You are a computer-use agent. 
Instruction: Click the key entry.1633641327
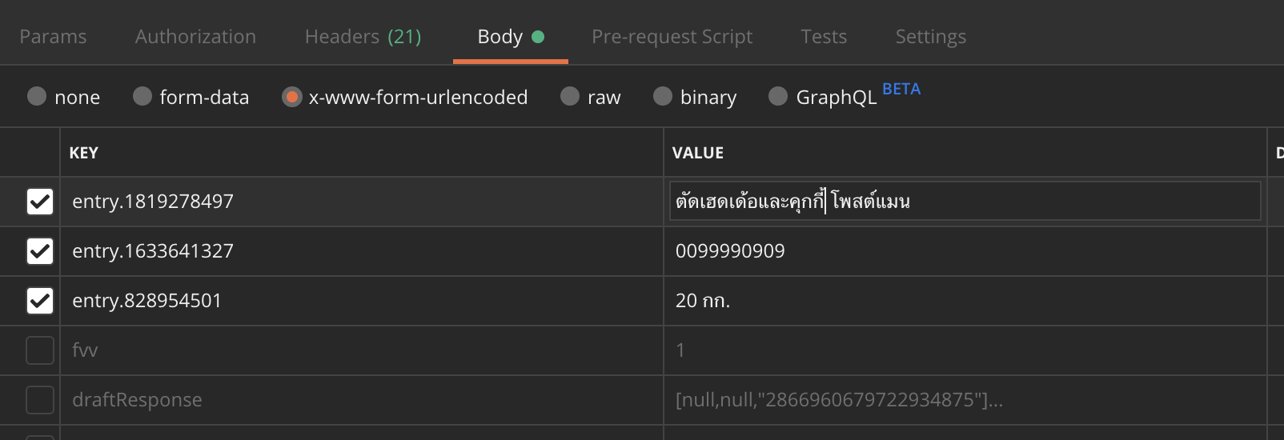pyautogui.click(x=153, y=251)
